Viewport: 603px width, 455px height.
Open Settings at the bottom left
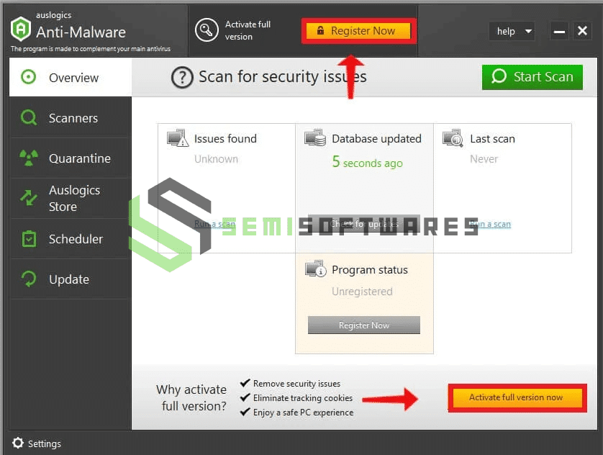[37, 443]
